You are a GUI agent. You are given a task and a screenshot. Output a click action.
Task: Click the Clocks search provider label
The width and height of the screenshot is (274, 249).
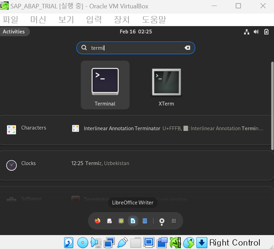point(28,163)
